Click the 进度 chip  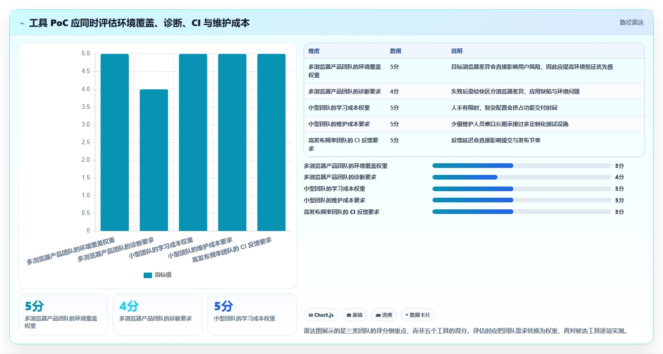(x=384, y=315)
